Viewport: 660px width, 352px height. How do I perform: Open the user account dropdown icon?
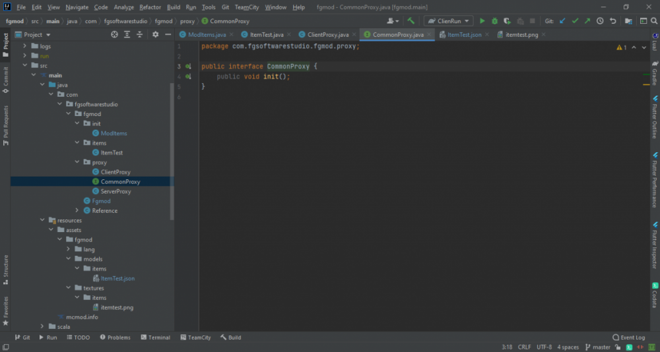tap(393, 21)
